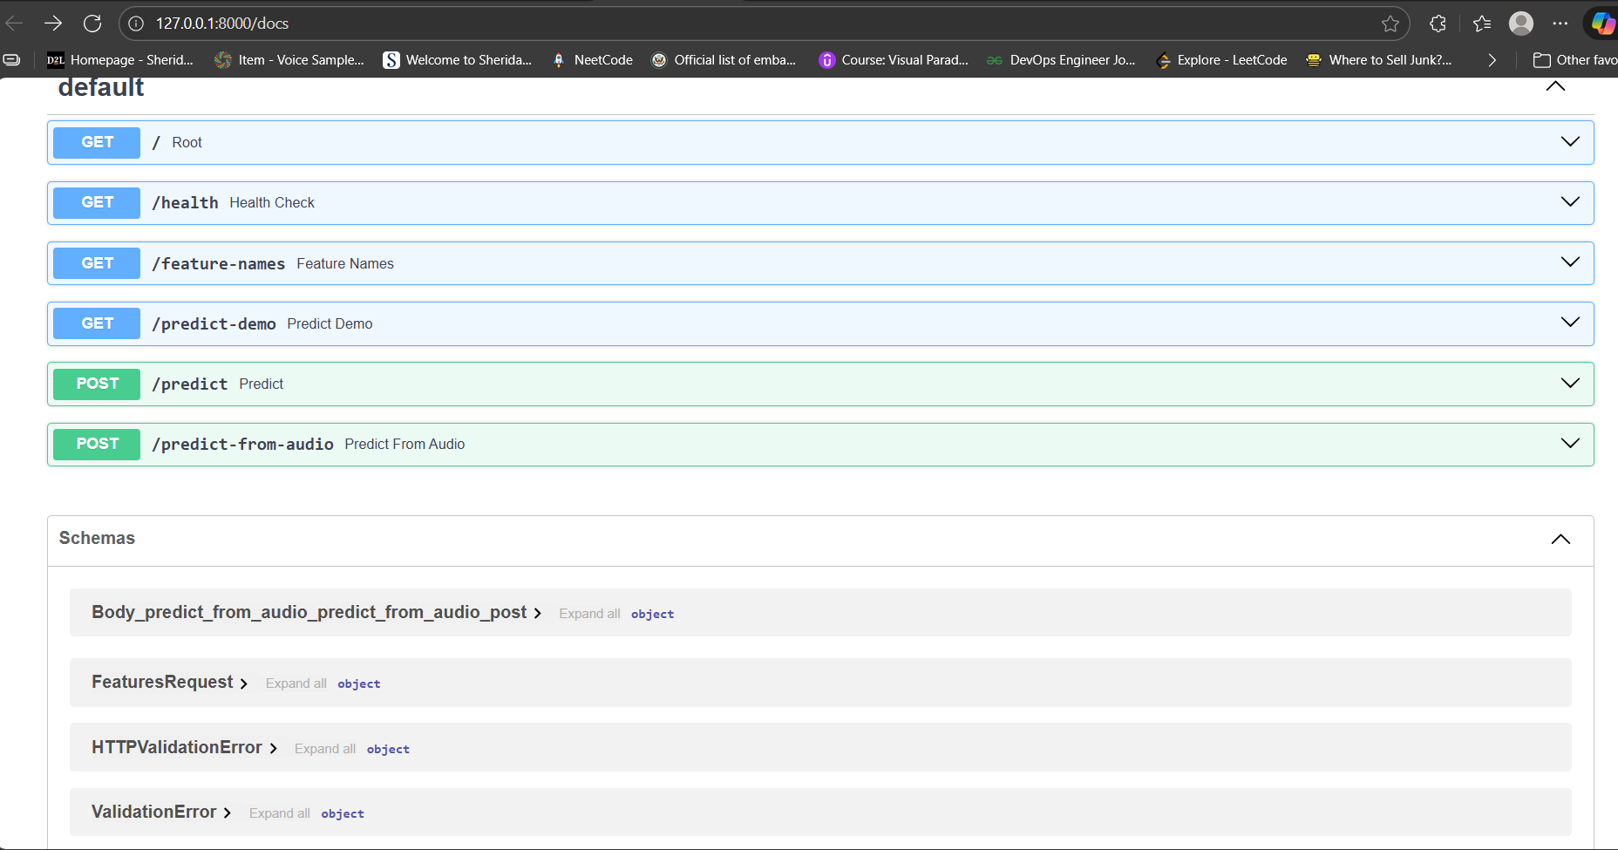This screenshot has width=1618, height=850.
Task: Click the /predict-from-audio path text
Action: tap(242, 445)
